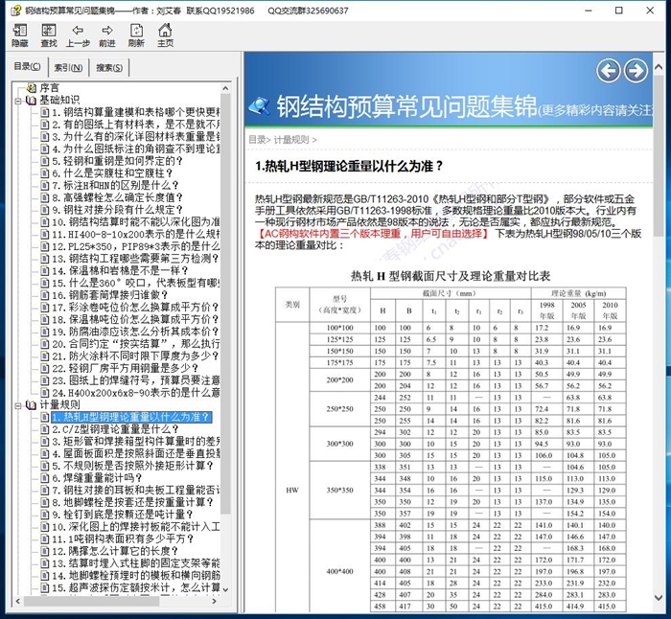This screenshot has width=671, height=619.
Task: Open topic 17.彩涂卷吨位价怎么换算成平方价
Action: (135, 308)
